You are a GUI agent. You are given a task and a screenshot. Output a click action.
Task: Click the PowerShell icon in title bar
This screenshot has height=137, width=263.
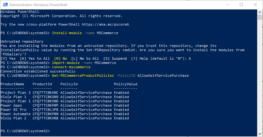[x=5, y=5]
